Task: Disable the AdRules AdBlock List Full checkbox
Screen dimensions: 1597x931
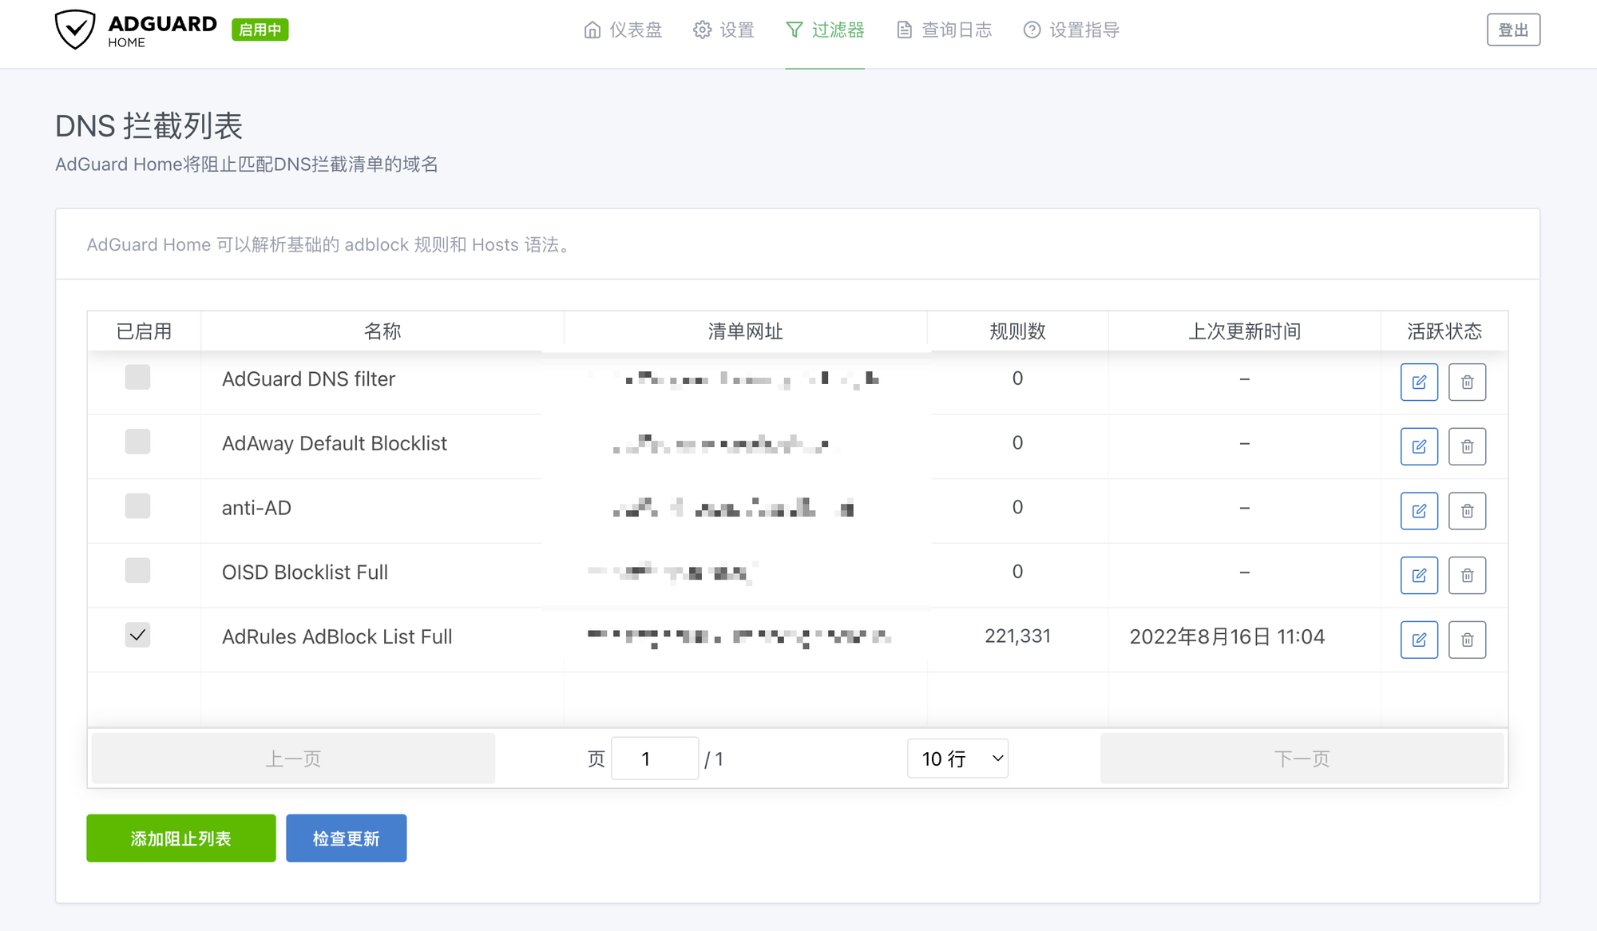Action: pyautogui.click(x=137, y=636)
